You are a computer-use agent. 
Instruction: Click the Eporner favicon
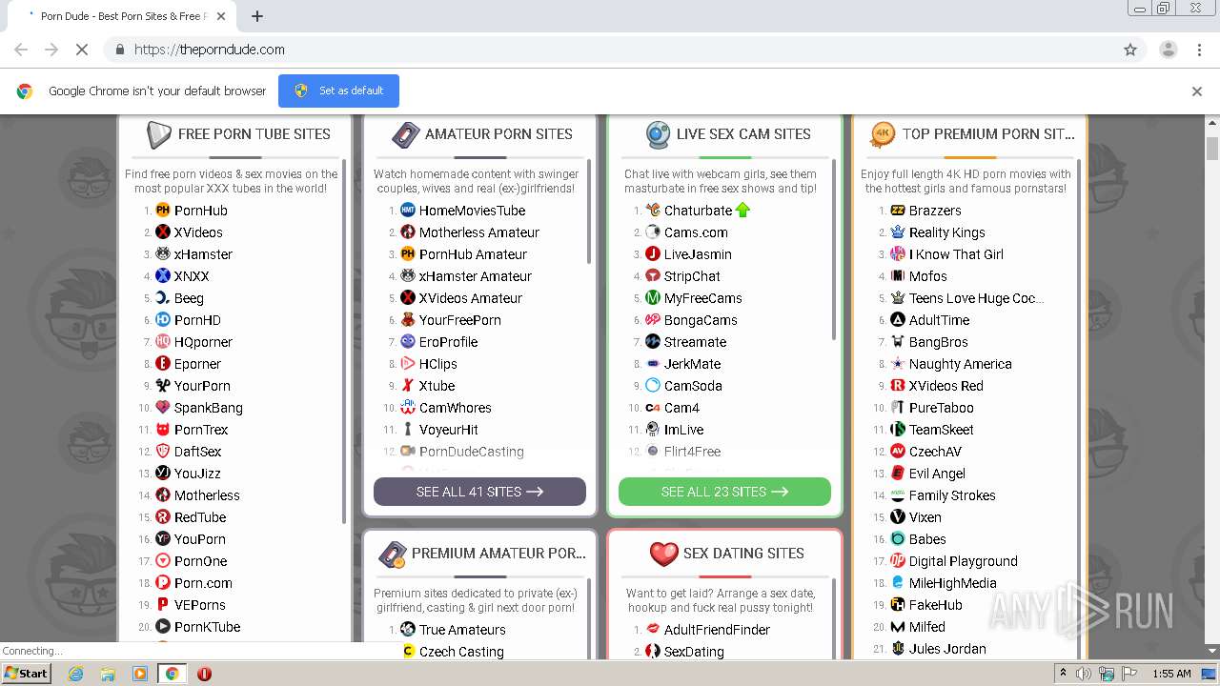(163, 364)
